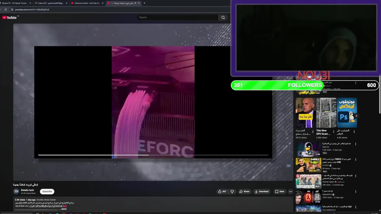Save the video to a playlist

(279, 192)
